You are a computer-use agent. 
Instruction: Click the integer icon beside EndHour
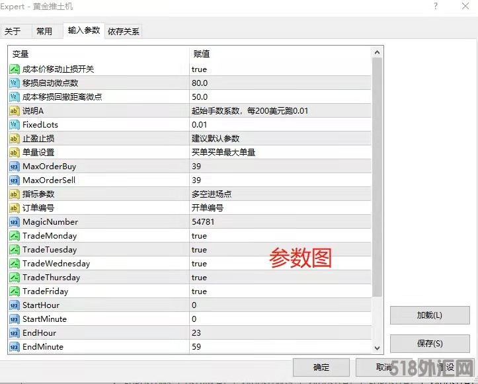[x=15, y=333]
